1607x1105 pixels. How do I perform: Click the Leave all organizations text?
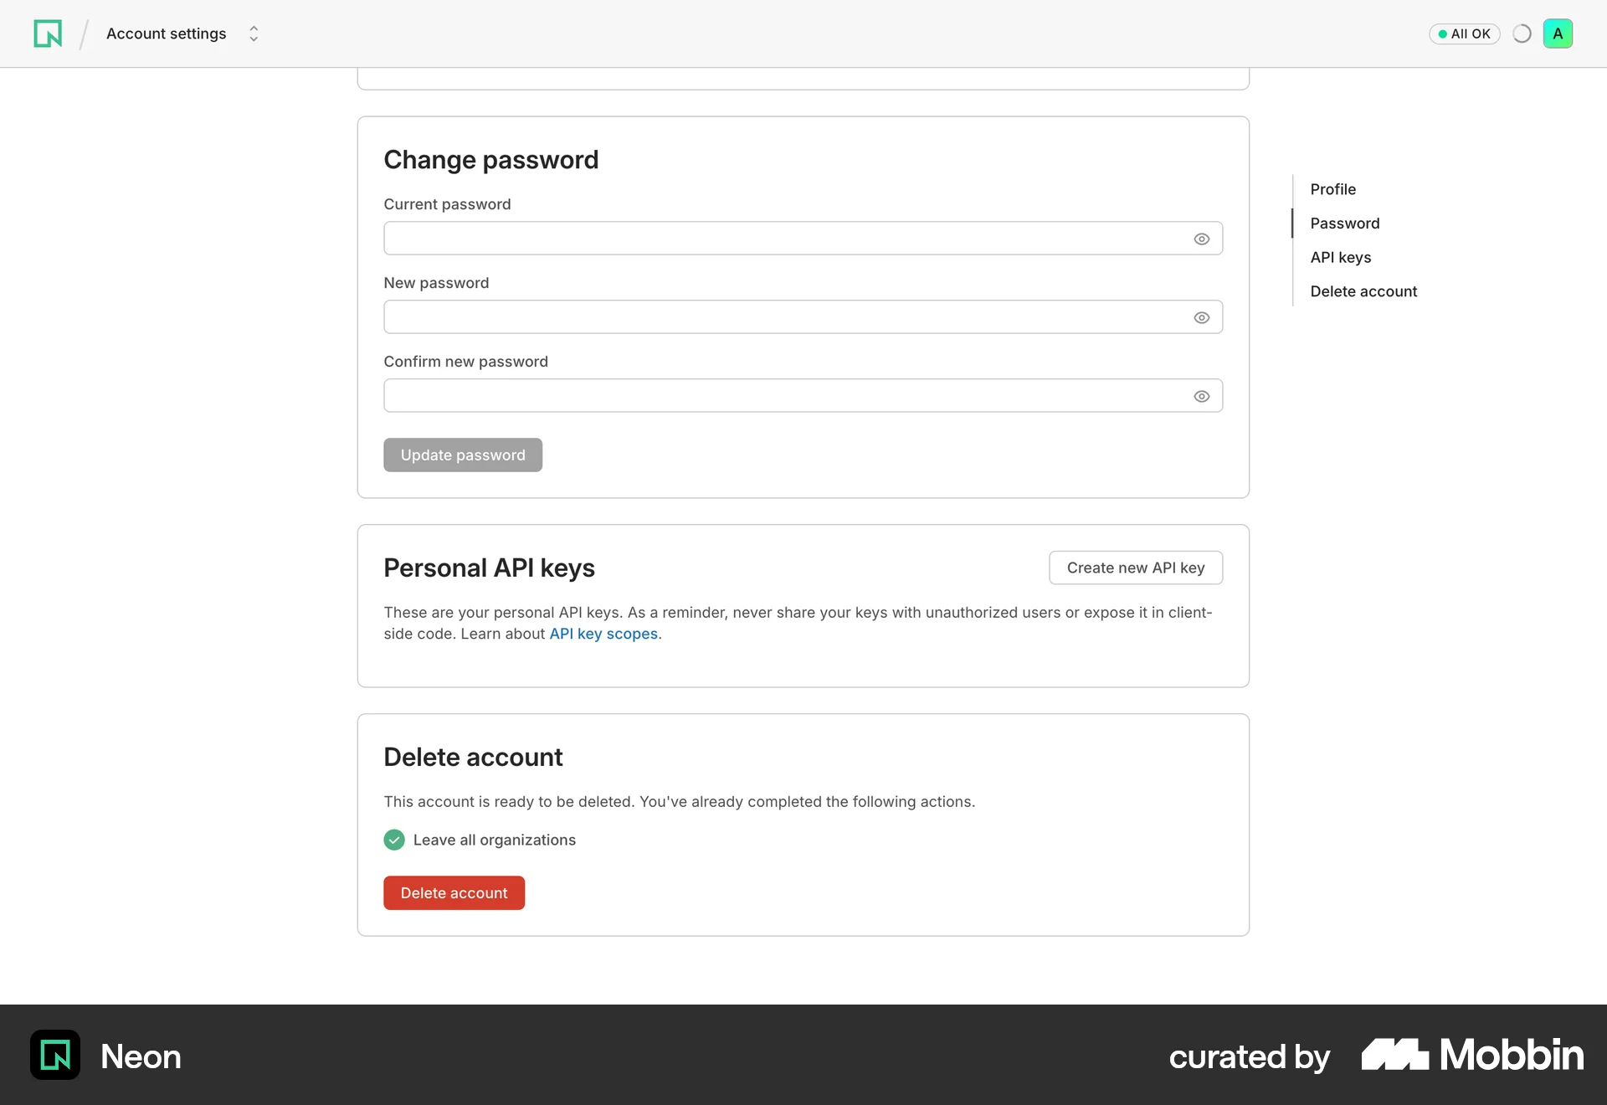click(x=494, y=840)
